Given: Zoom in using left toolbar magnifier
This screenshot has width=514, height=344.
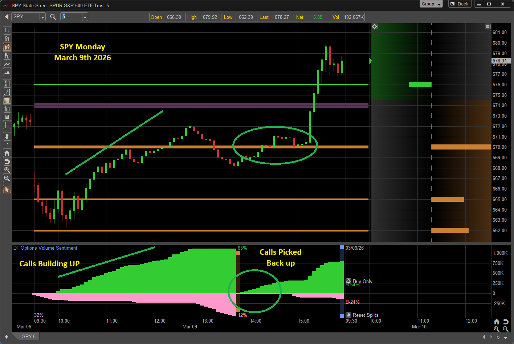Looking at the screenshot, I should (7, 170).
